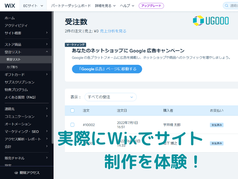Click the UGOOO logo image
Viewport: 238px width, 179px height.
tap(211, 20)
